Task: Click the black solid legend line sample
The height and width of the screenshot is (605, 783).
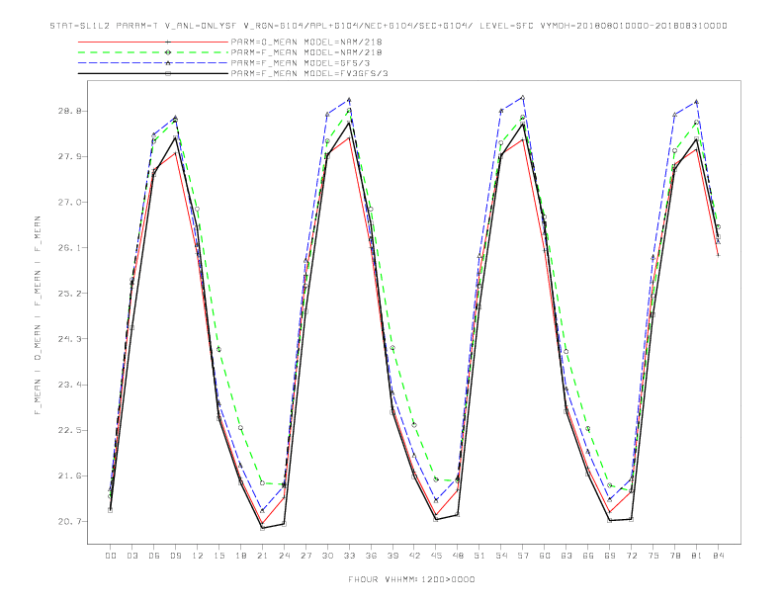Action: [x=153, y=73]
